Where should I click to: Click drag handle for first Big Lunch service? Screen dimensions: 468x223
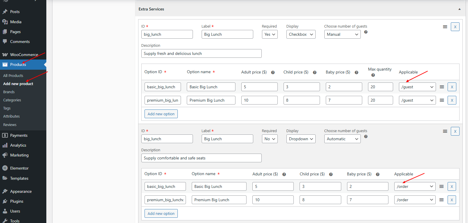click(x=445, y=27)
